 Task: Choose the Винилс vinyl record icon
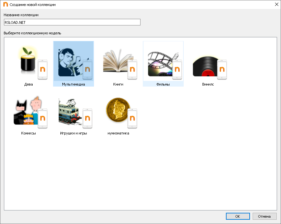point(210,67)
